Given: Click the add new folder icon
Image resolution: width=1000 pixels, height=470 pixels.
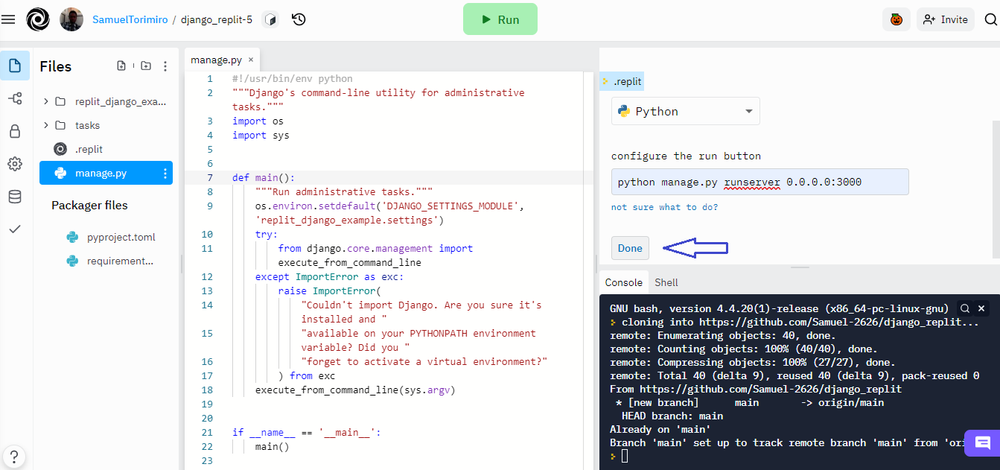Looking at the screenshot, I should point(146,66).
